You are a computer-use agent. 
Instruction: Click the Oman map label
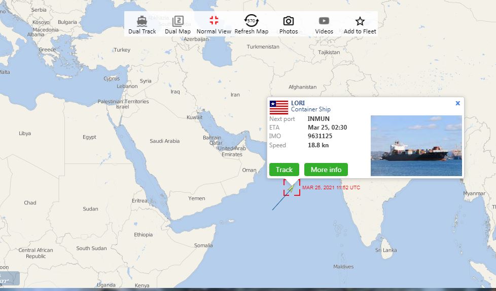249,170
